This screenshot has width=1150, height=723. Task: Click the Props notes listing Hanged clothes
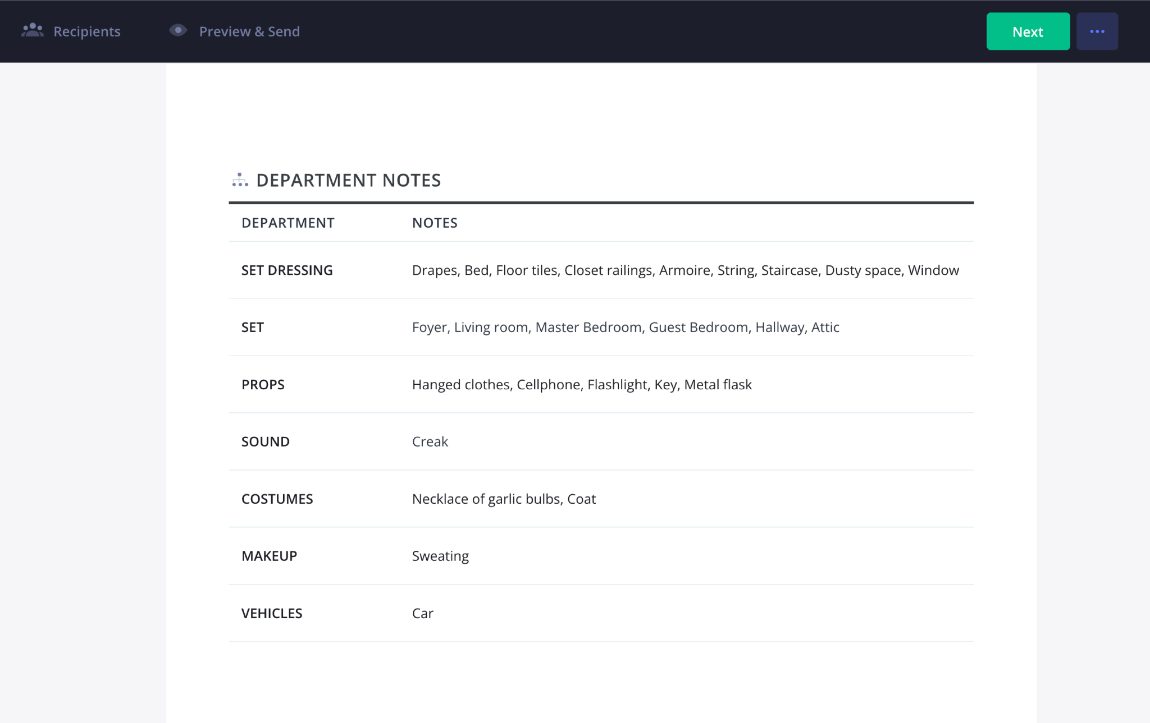click(x=581, y=385)
